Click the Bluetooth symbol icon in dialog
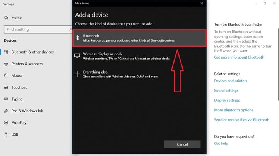Viewport: 279px width, 156px height. [77, 38]
